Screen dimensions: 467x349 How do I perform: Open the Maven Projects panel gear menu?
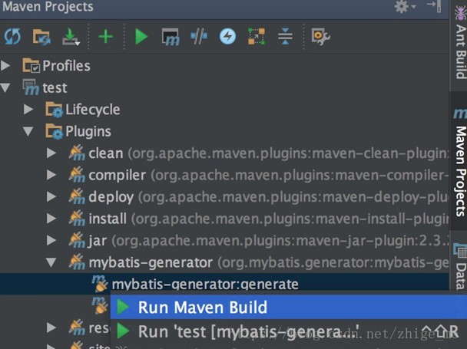(405, 6)
